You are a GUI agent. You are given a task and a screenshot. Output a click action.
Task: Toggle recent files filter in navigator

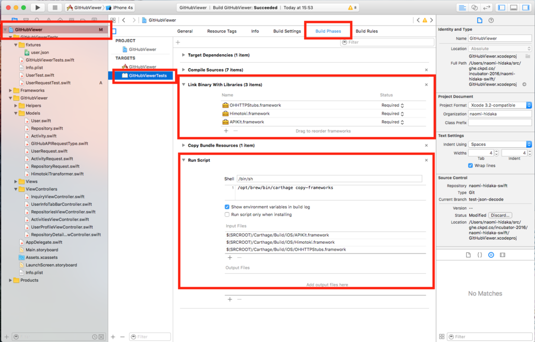(x=95, y=337)
